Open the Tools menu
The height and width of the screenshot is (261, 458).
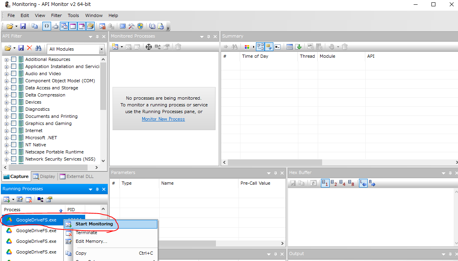73,15
